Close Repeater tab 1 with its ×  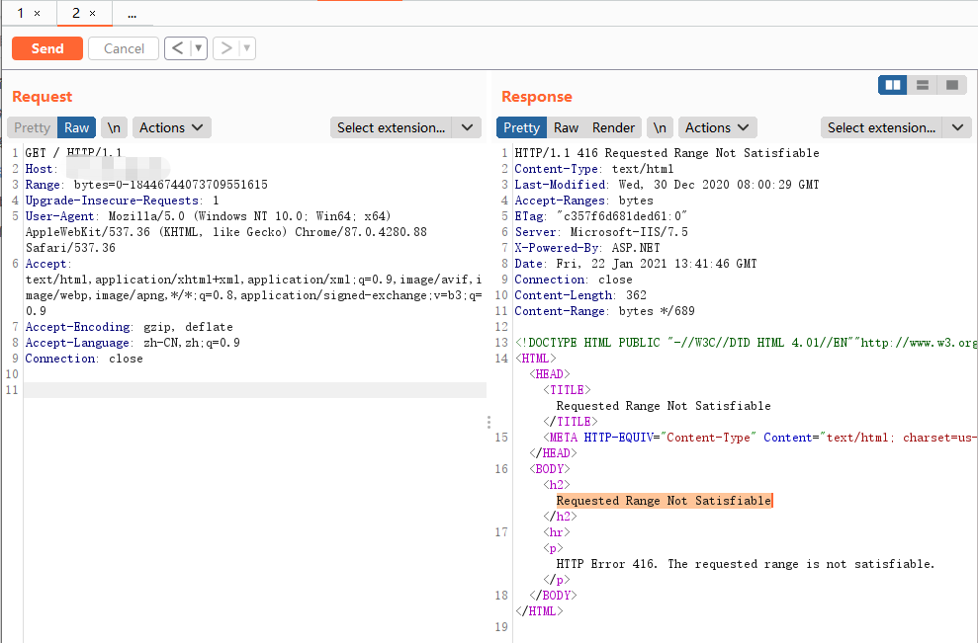(38, 14)
